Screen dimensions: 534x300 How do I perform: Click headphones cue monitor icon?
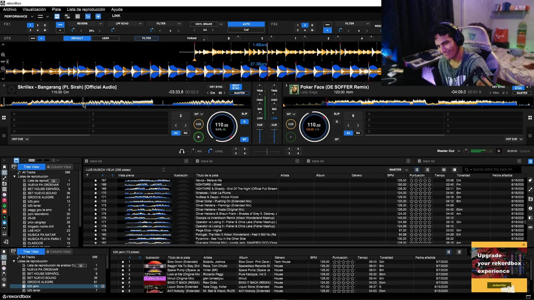[x=181, y=151]
